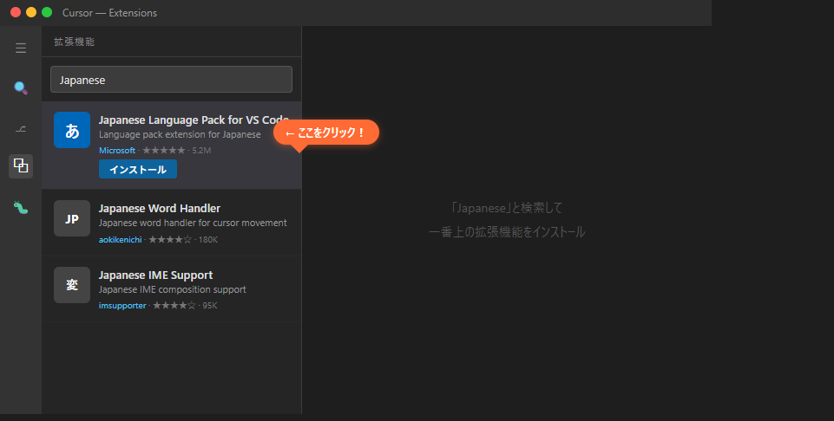Click the Japanese Word Handler JP icon
Viewport: 834px width, 421px height.
tap(72, 218)
